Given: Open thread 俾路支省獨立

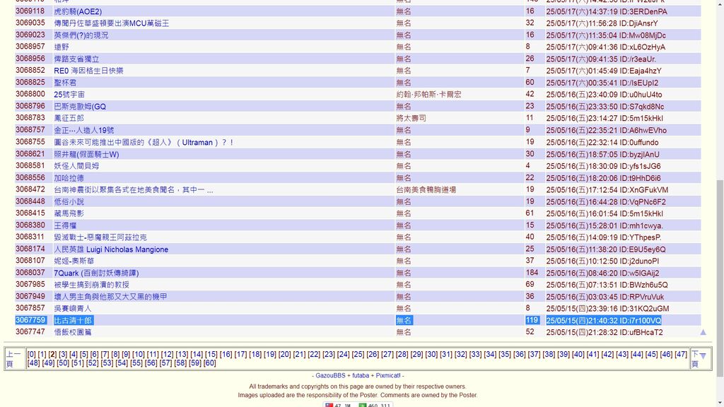Looking at the screenshot, I should point(76,59).
